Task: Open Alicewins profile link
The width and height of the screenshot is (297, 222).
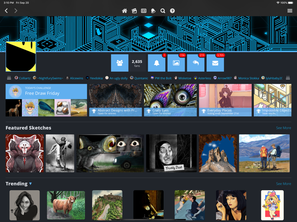Action: click(x=74, y=78)
